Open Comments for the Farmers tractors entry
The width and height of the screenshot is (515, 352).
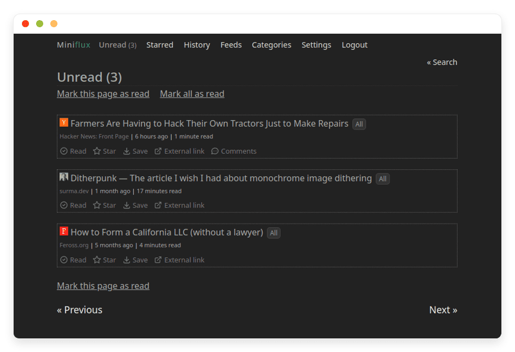(x=233, y=151)
